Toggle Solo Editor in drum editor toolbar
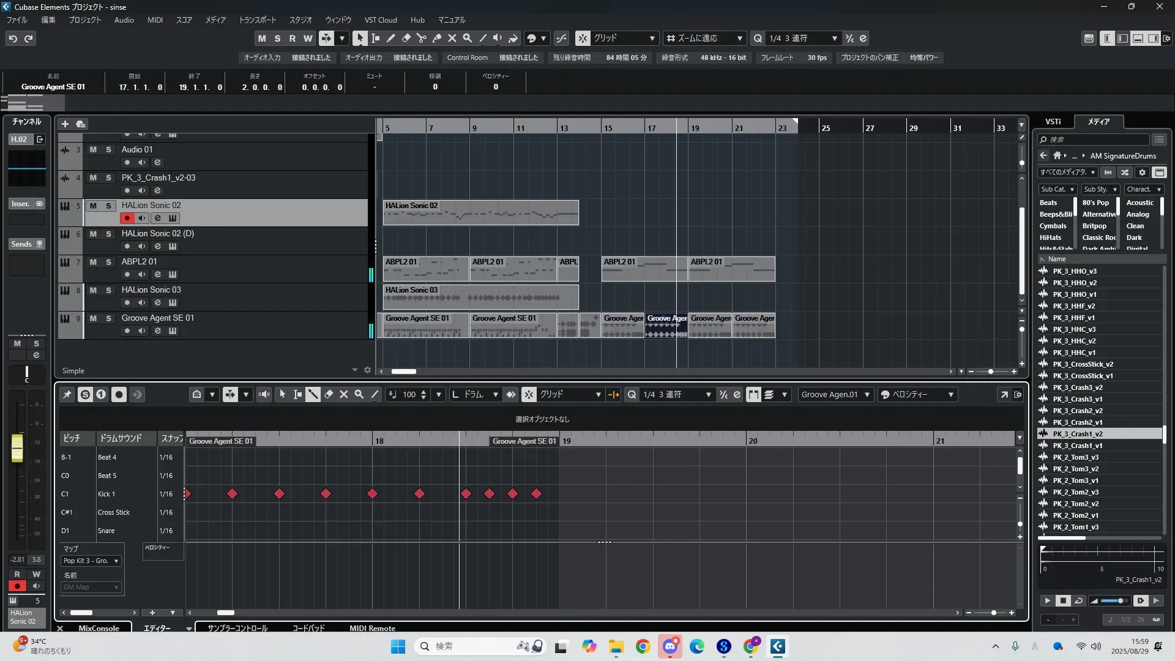 [x=85, y=395]
